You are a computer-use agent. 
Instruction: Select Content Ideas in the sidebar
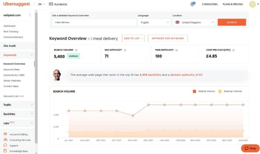11,86
